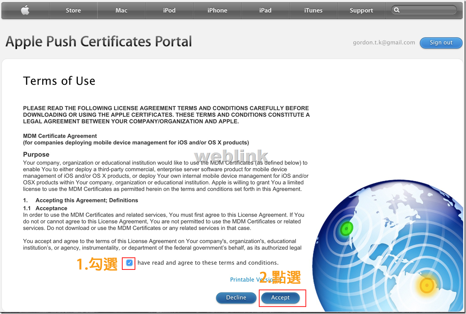
Task: Click the globe illustration image
Action: (x=388, y=246)
